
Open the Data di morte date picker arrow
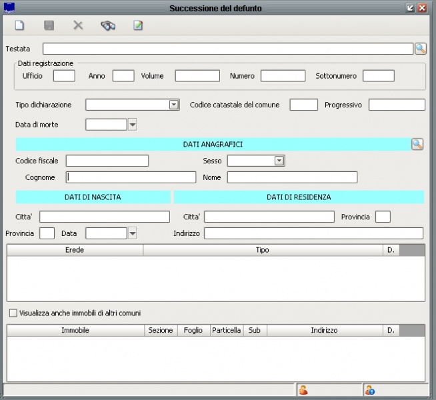132,125
